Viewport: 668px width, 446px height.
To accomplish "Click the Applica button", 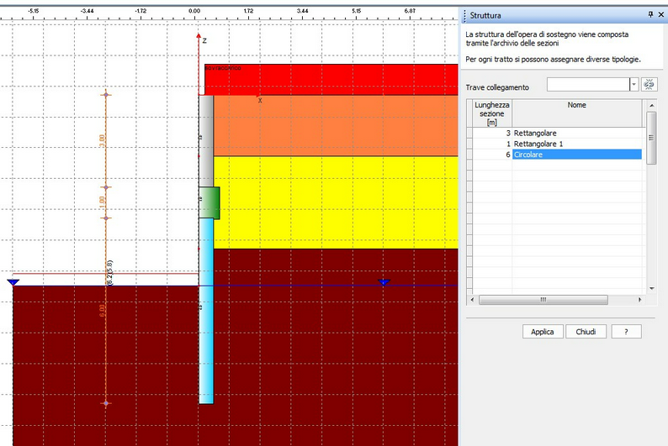I will pyautogui.click(x=543, y=332).
